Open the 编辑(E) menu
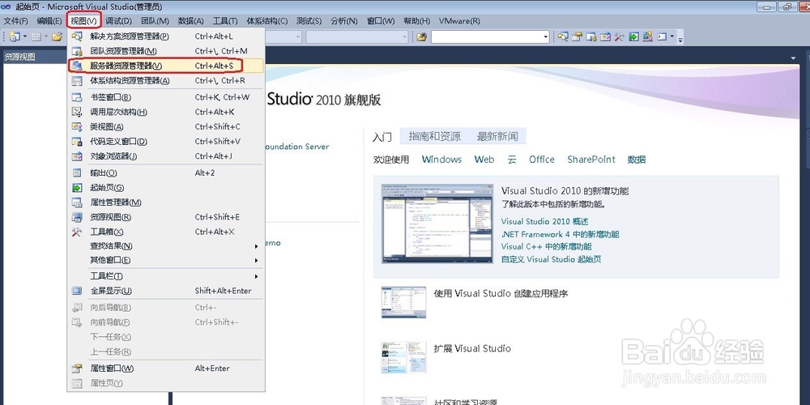This screenshot has height=405, width=810. coord(49,21)
